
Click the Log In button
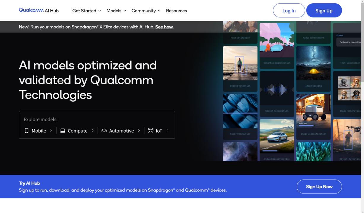(289, 10)
